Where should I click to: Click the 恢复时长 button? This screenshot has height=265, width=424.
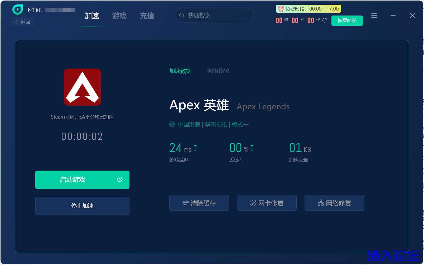click(x=347, y=21)
